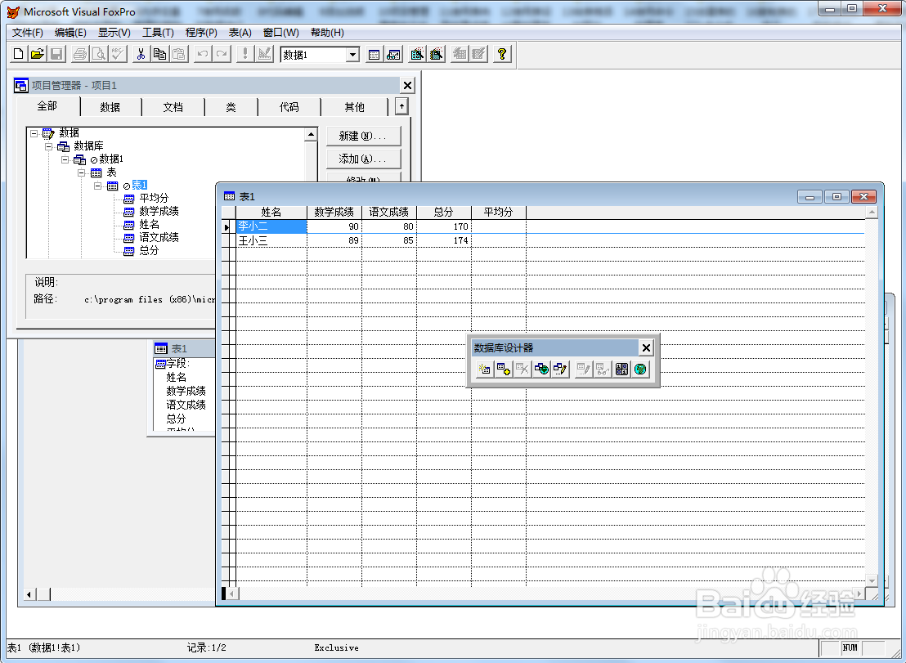This screenshot has height=663, width=906.
Task: Select 平均分 field in project tree
Action: coord(154,198)
